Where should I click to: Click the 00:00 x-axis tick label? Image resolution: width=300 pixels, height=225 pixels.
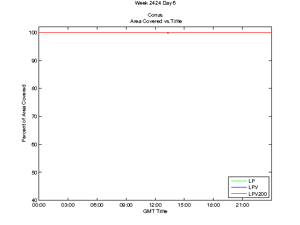coord(39,205)
